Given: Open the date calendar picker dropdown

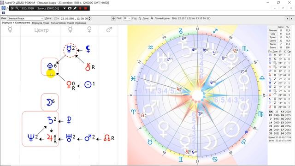Looking at the screenshot, I should [x=56, y=18].
